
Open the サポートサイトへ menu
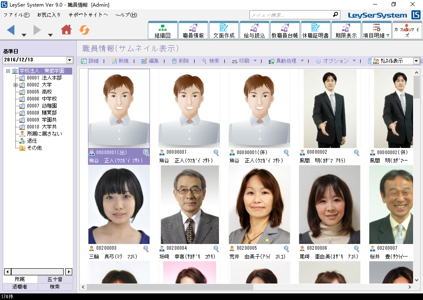pyautogui.click(x=88, y=15)
